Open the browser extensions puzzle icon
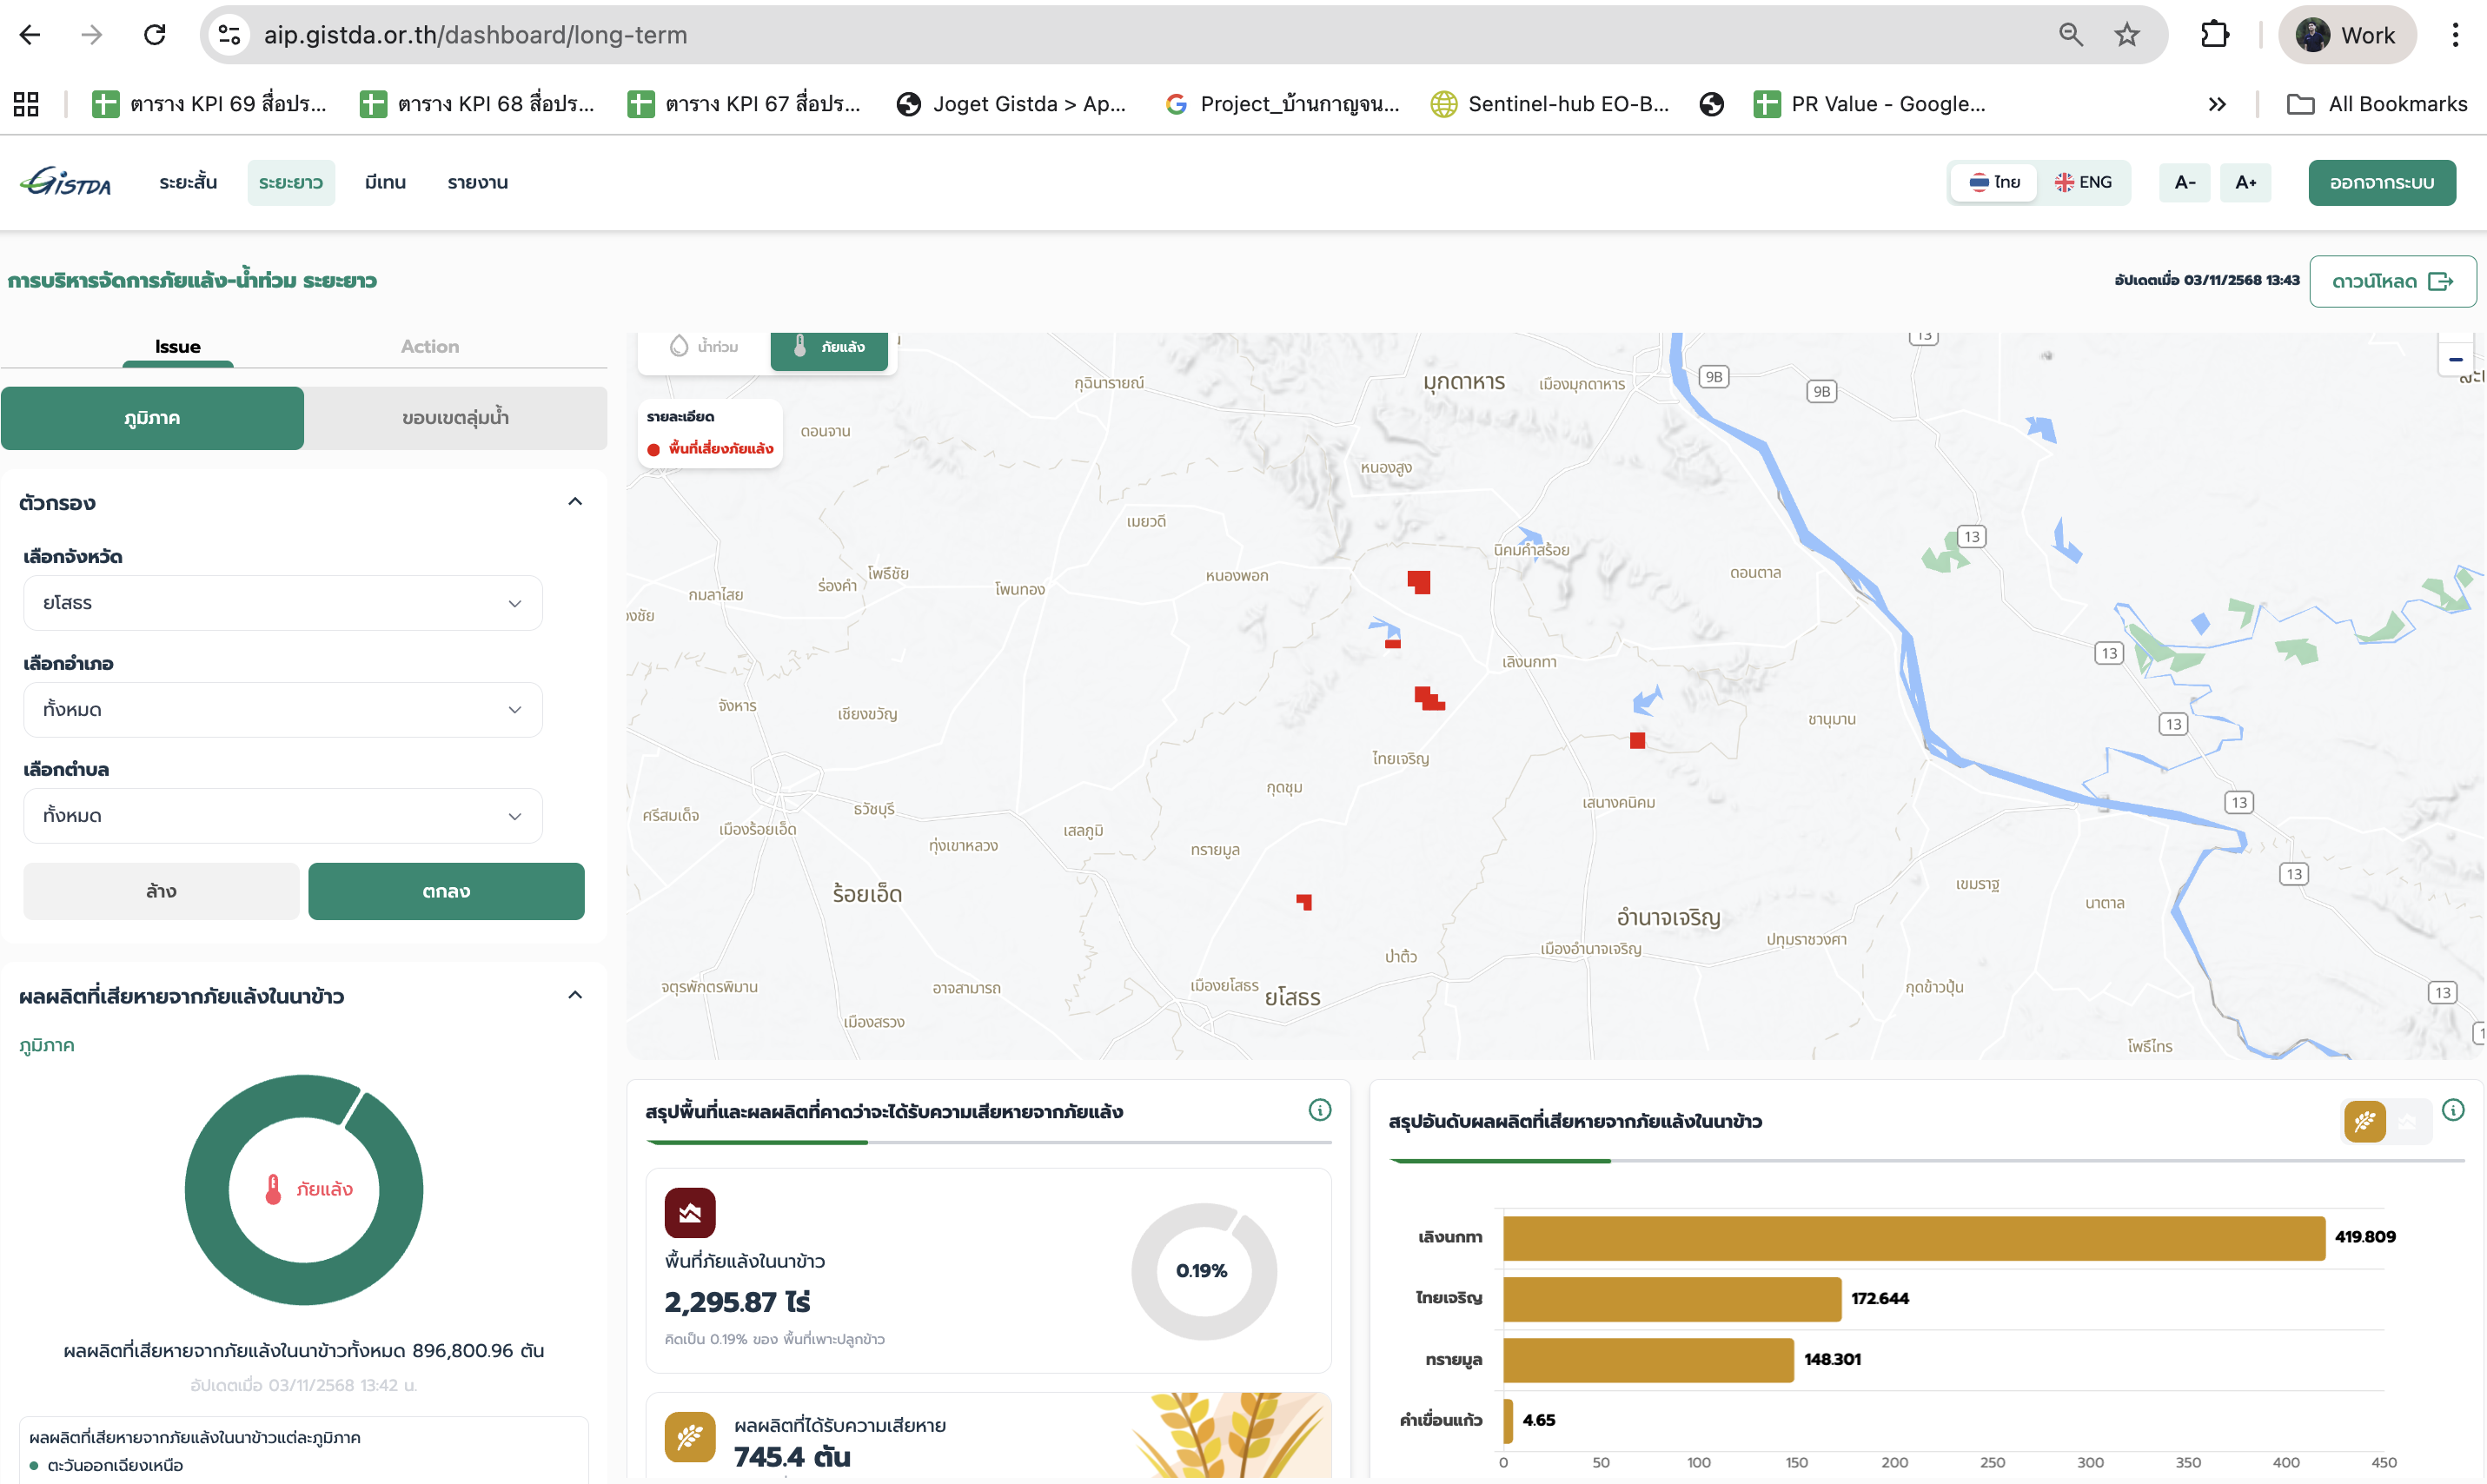The image size is (2487, 1484). click(2214, 35)
